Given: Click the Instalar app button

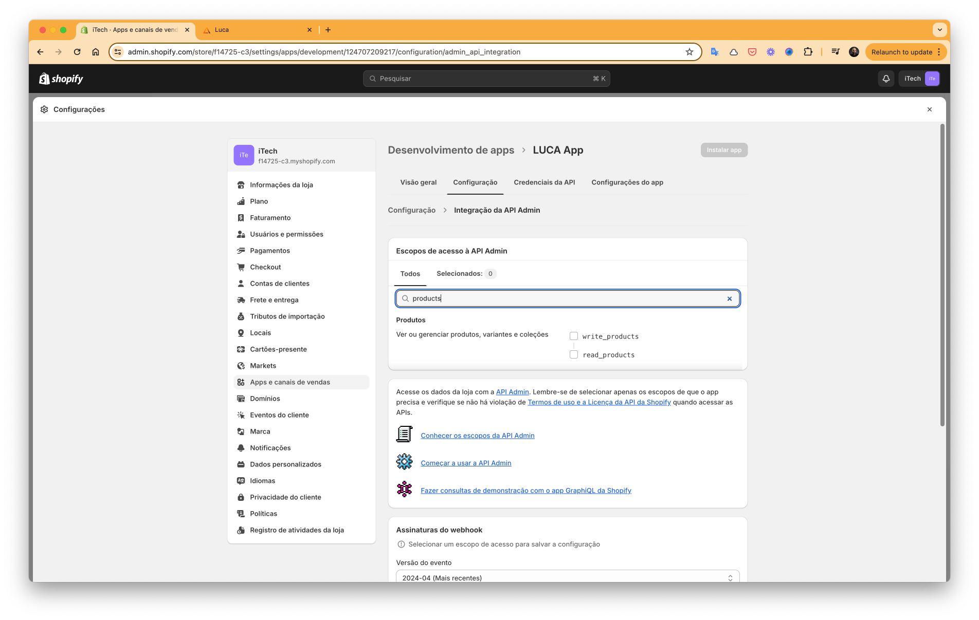Looking at the screenshot, I should click(x=723, y=150).
